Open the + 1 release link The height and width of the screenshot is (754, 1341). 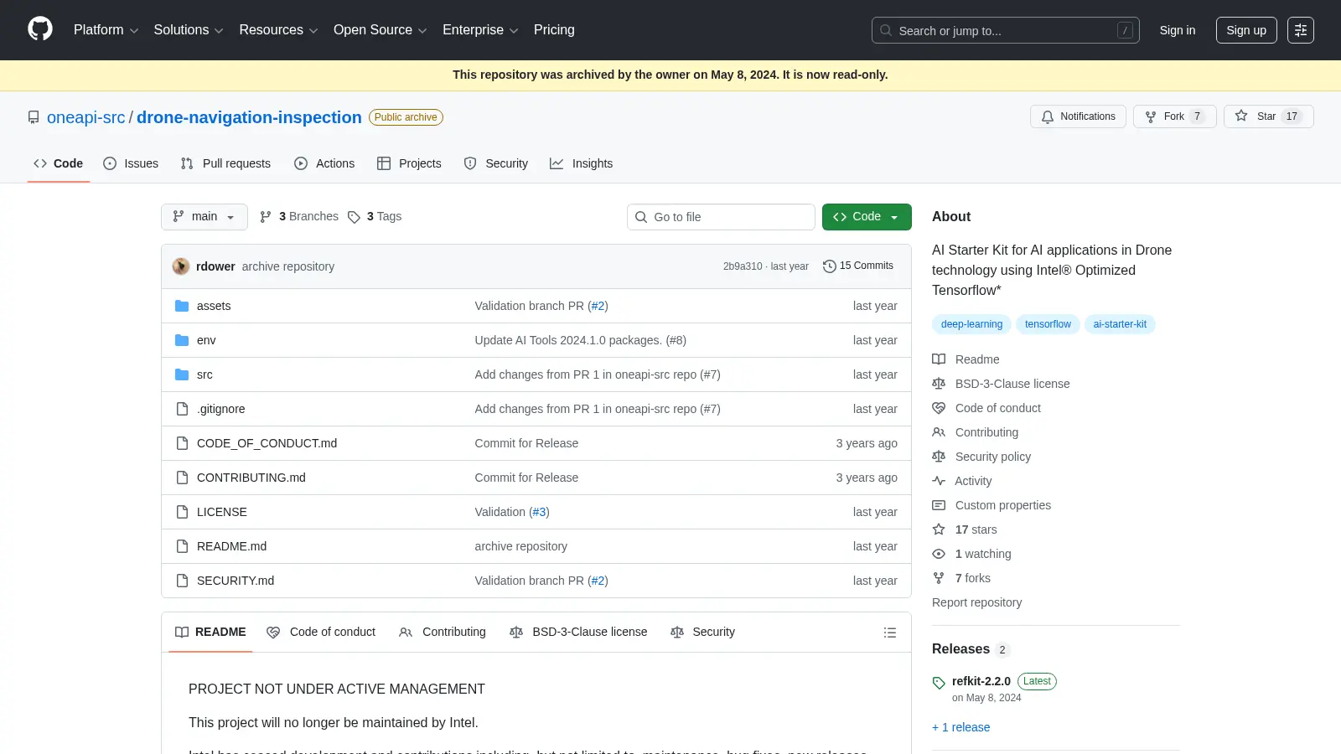click(961, 727)
